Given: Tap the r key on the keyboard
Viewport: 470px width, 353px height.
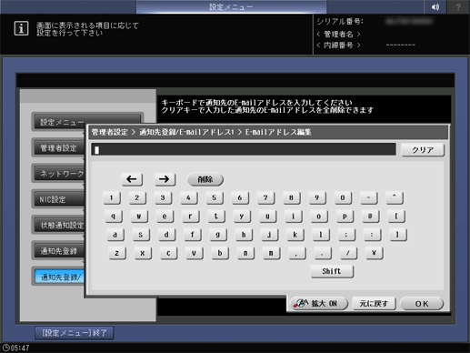Looking at the screenshot, I should click(x=190, y=217).
